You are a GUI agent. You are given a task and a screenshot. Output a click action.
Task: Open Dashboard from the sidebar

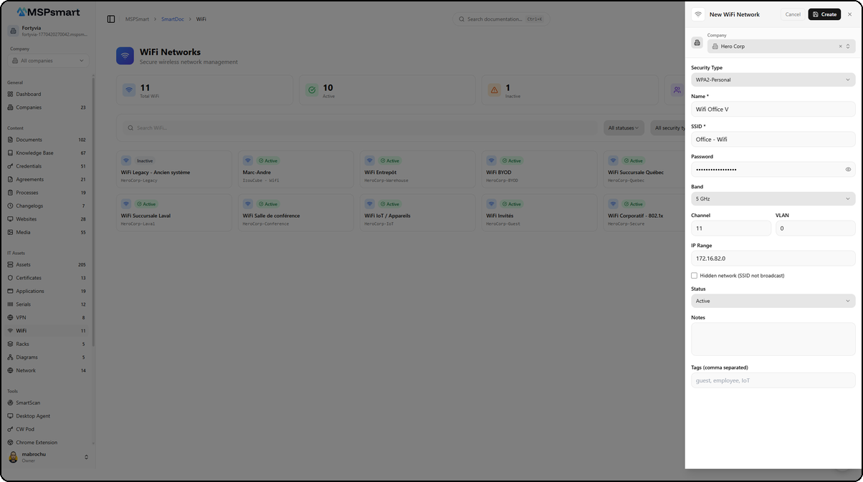(x=29, y=94)
